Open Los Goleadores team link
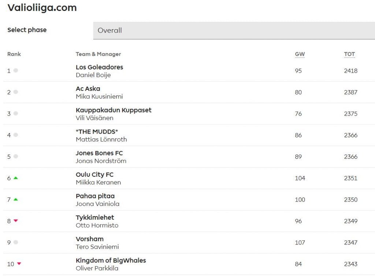375x276 pixels. coord(99,67)
